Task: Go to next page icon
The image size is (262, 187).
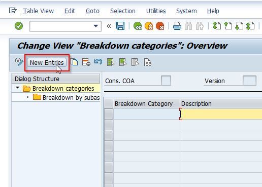Action: [x=239, y=26]
